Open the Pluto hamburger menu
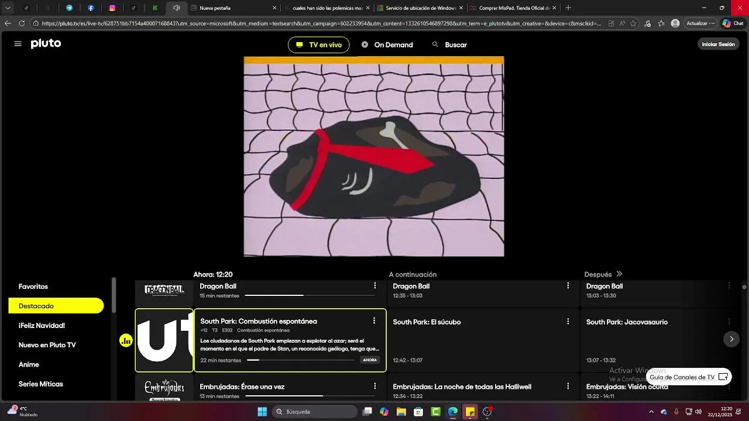Viewport: 749px width, 421px height. pyautogui.click(x=18, y=44)
